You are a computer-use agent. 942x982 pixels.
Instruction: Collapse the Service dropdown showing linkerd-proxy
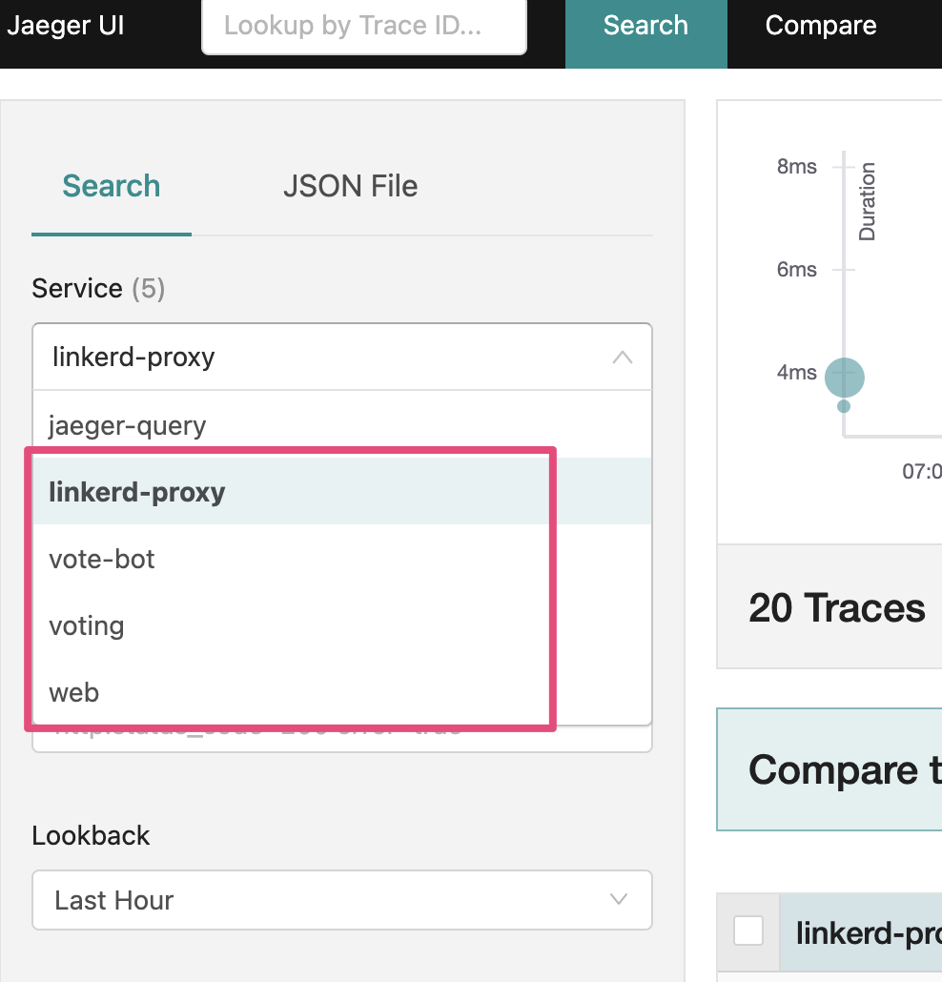pyautogui.click(x=342, y=357)
